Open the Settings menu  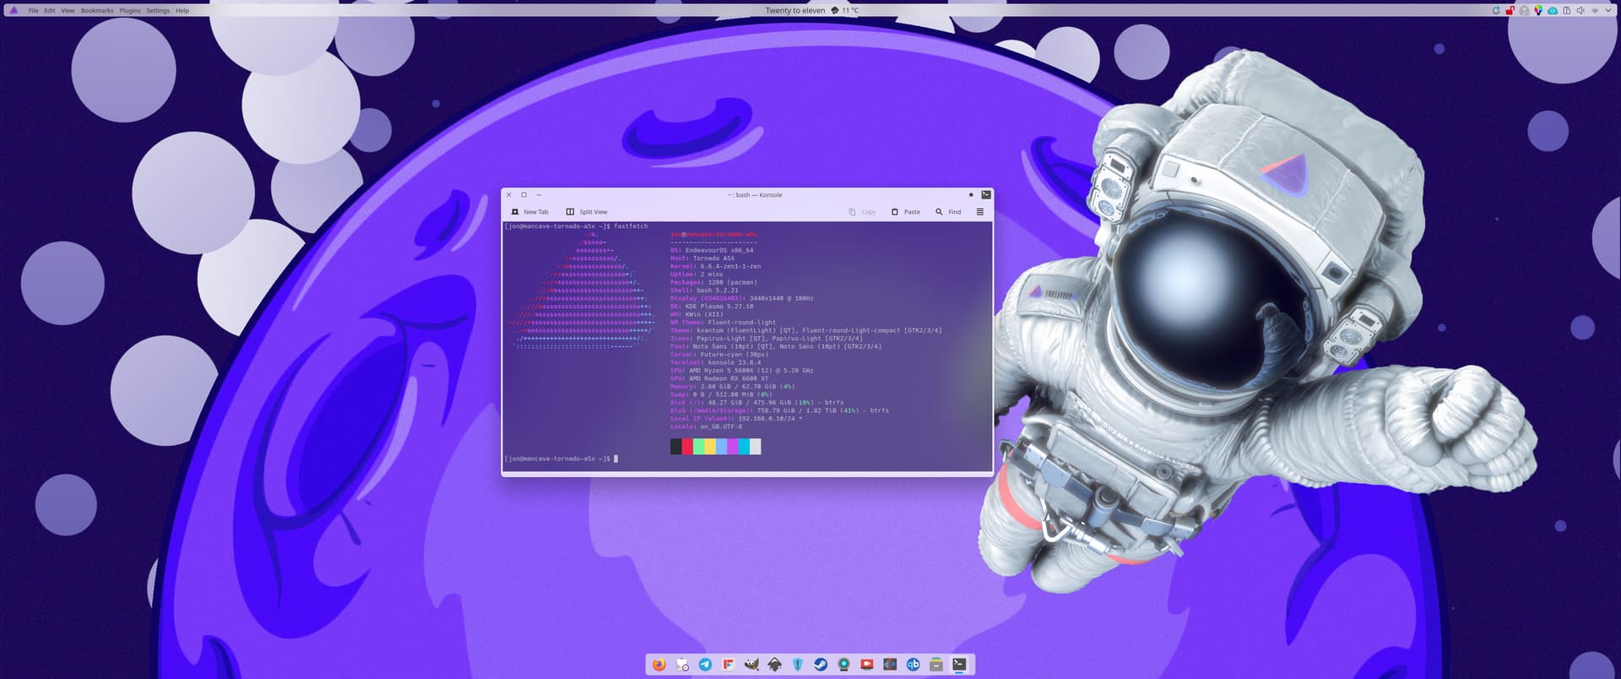pyautogui.click(x=158, y=11)
